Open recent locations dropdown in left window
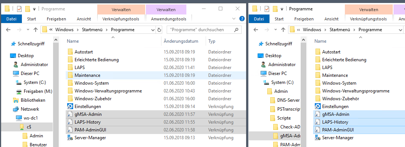This screenshot has height=147, width=405. 27,30
